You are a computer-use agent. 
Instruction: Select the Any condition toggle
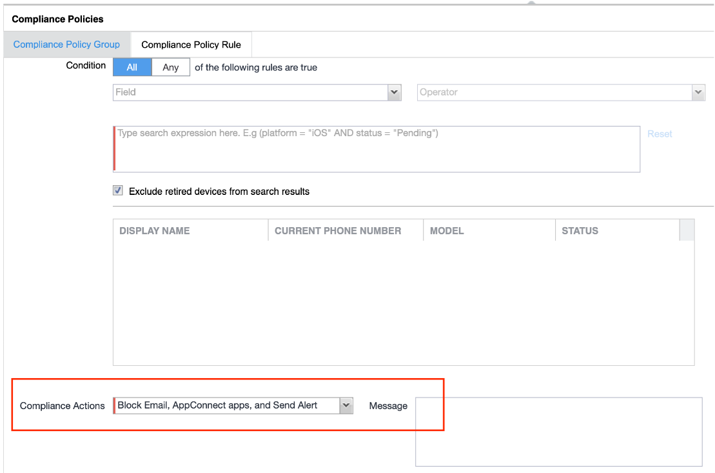click(x=171, y=67)
